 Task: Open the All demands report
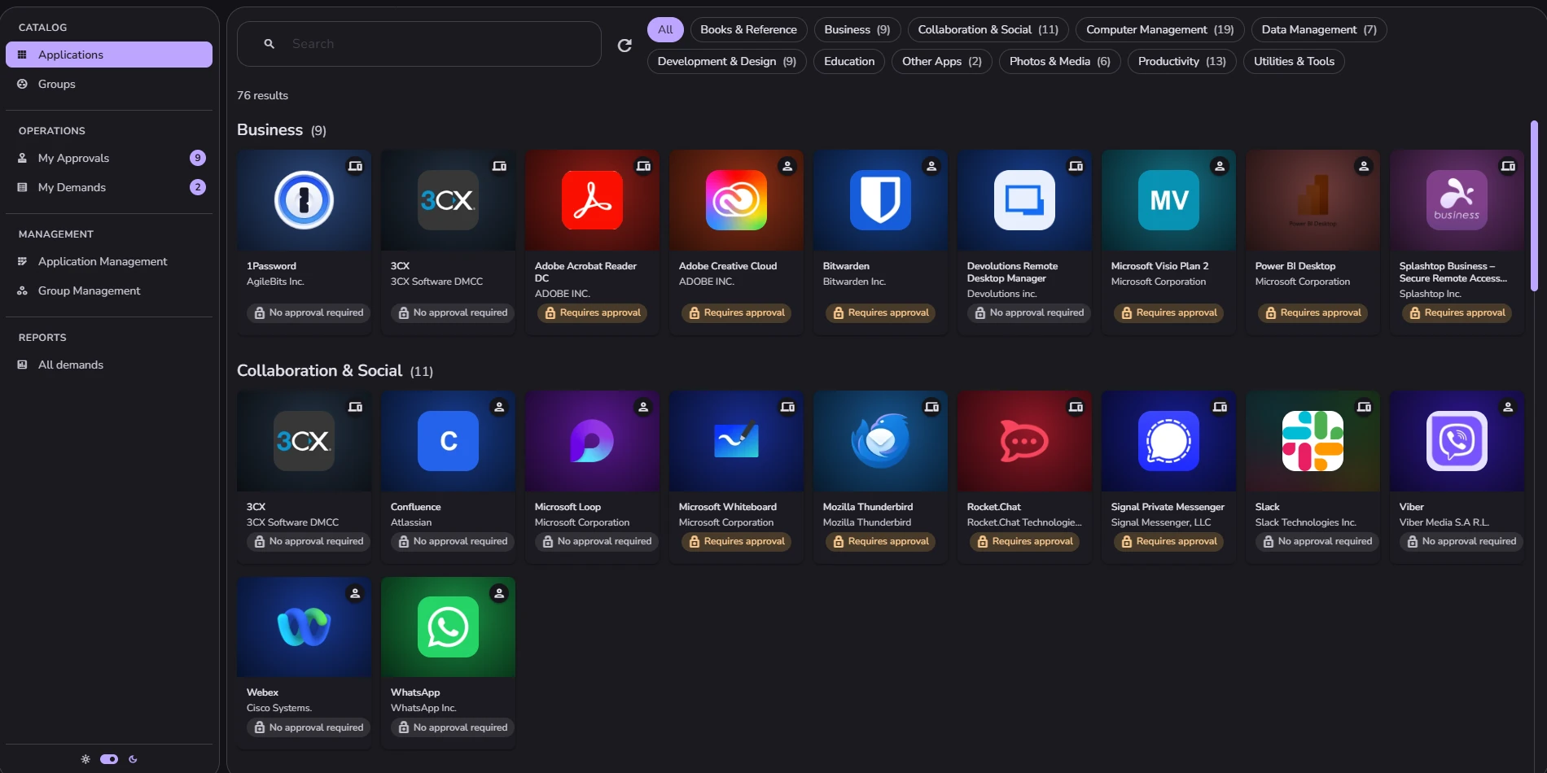109,365
